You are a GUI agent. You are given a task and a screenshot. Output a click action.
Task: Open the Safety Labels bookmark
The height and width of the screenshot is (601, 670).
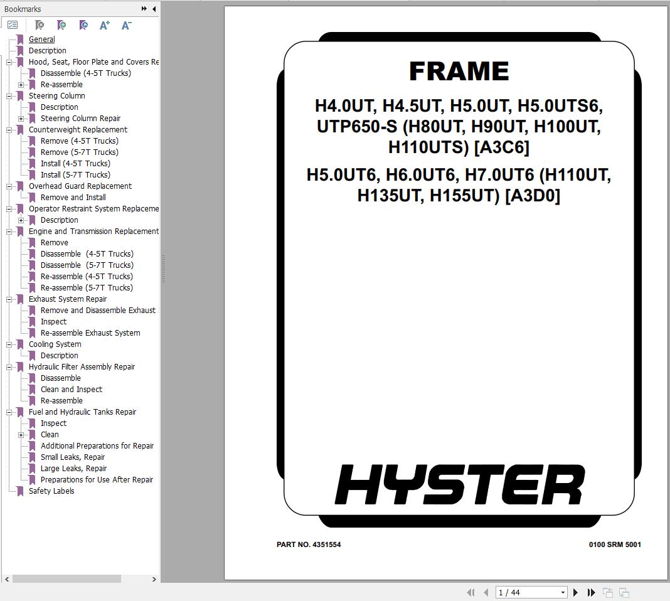tap(51, 491)
